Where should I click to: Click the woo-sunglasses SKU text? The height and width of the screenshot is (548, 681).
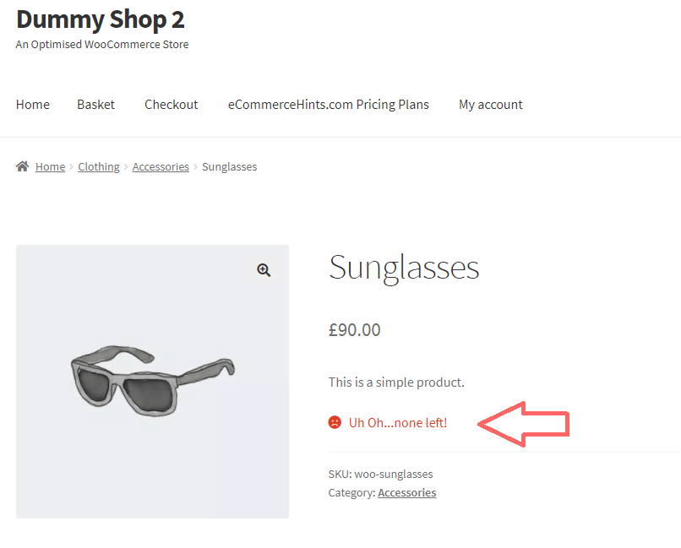(x=394, y=474)
